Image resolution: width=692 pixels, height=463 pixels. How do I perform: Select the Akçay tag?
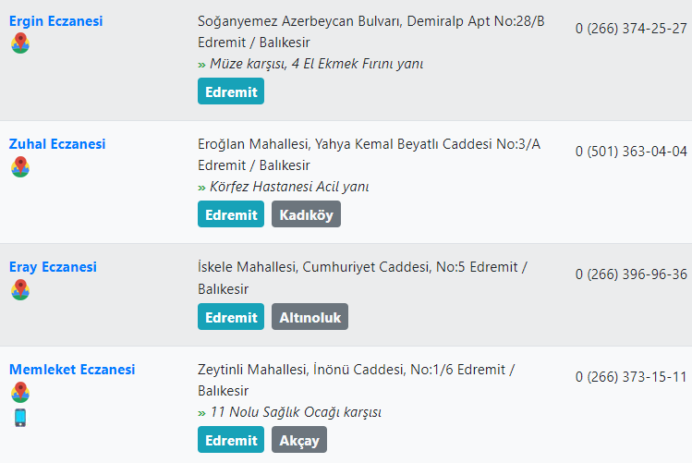[x=299, y=440]
